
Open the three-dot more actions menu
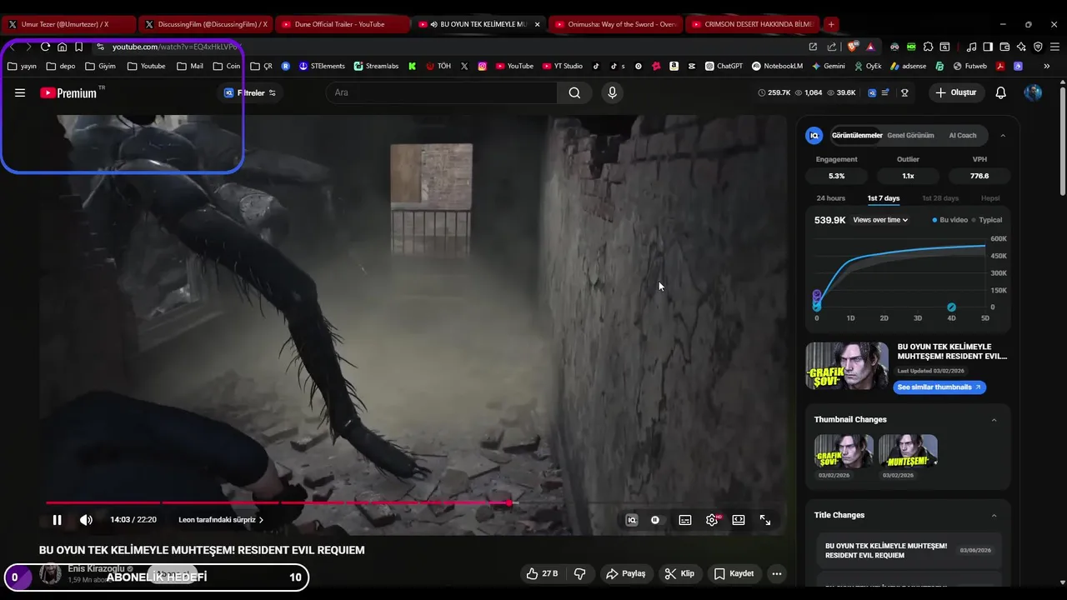[x=777, y=573]
